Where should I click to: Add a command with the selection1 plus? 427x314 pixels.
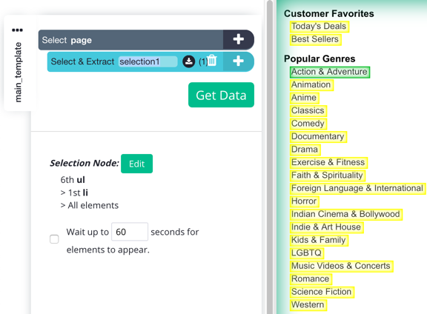pos(238,61)
